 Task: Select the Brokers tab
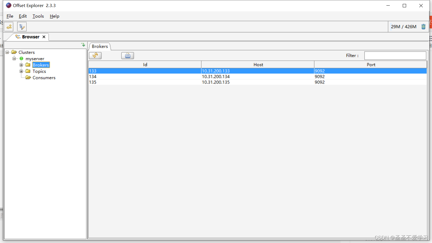coord(100,46)
